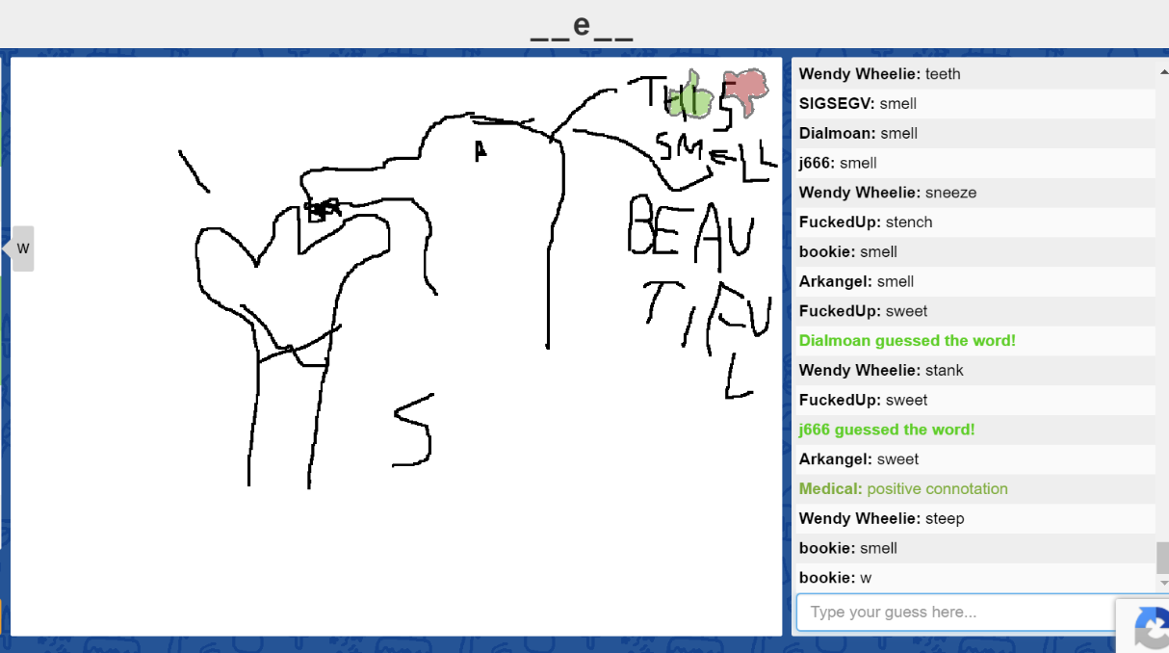Image resolution: width=1169 pixels, height=653 pixels.
Task: Click the 'Medical: positive connotation' message
Action: click(x=903, y=489)
